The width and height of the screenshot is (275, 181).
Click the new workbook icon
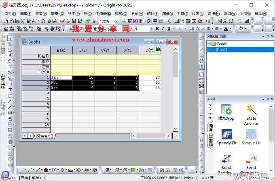click(x=17, y=21)
